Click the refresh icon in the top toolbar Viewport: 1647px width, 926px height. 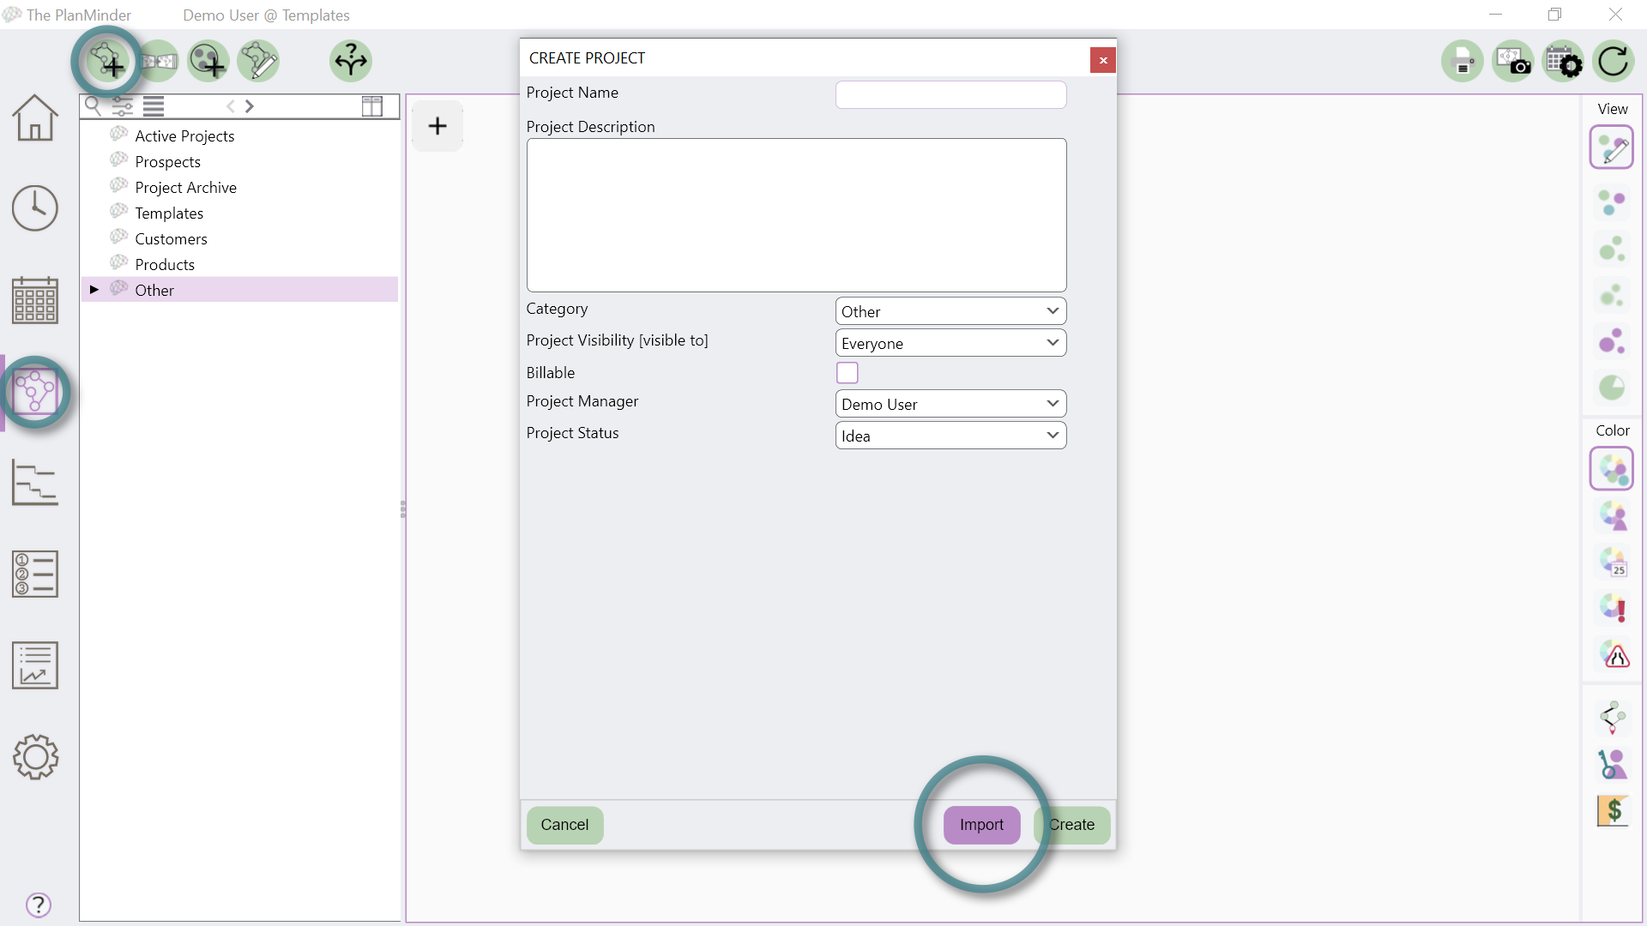1614,61
